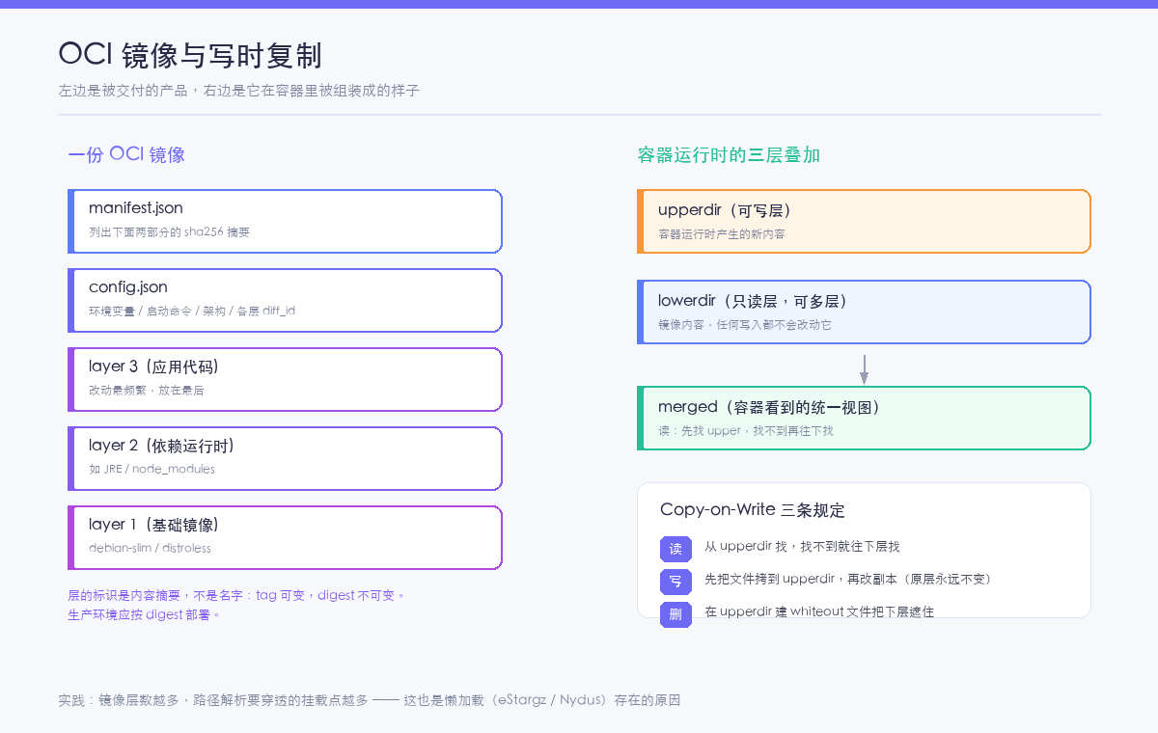Click the text 环境变量 / 启动命令 / 架构
The width and height of the screenshot is (1158, 733).
(x=157, y=312)
